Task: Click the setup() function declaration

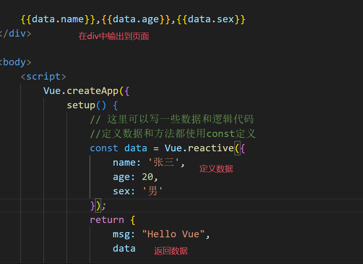Action: [92, 106]
